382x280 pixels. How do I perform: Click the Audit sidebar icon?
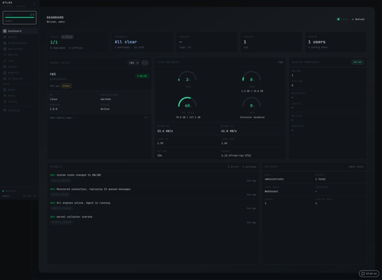tap(4, 90)
